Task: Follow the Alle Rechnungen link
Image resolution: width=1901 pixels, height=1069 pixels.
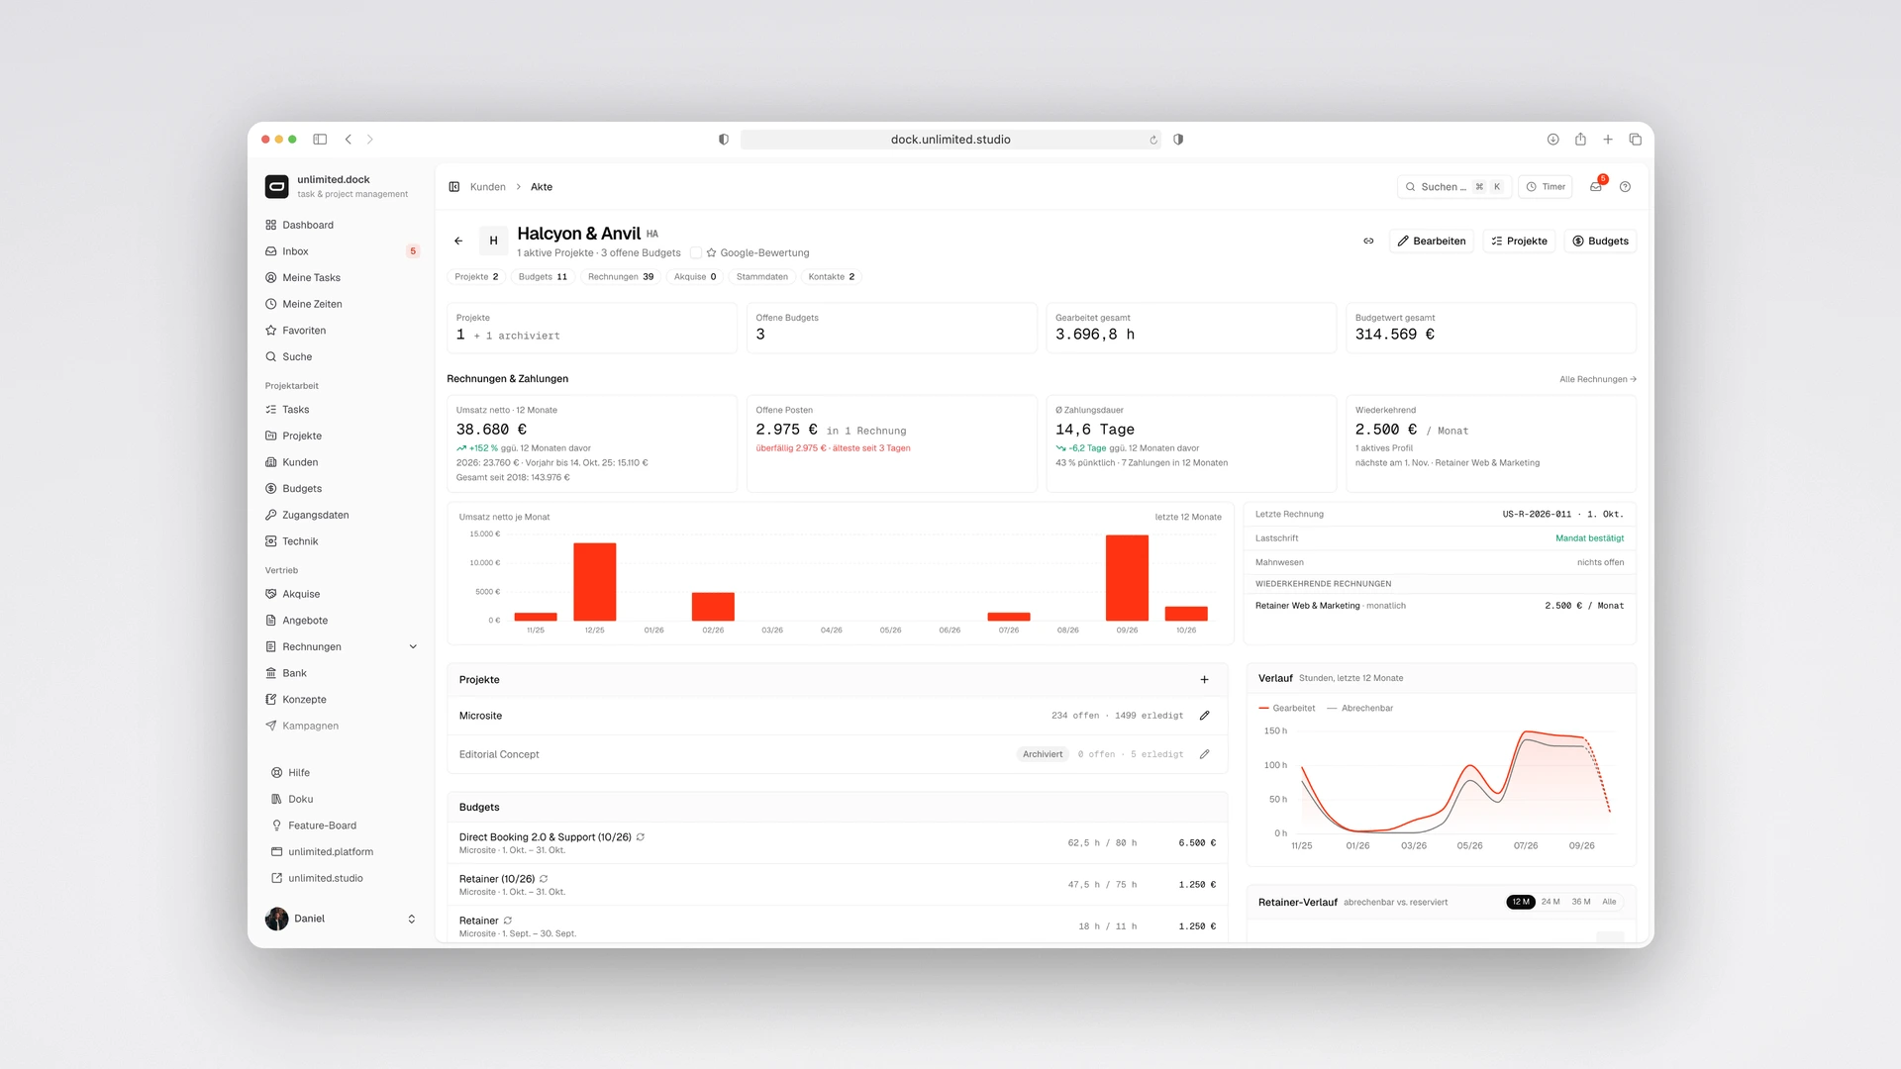Action: coord(1598,379)
